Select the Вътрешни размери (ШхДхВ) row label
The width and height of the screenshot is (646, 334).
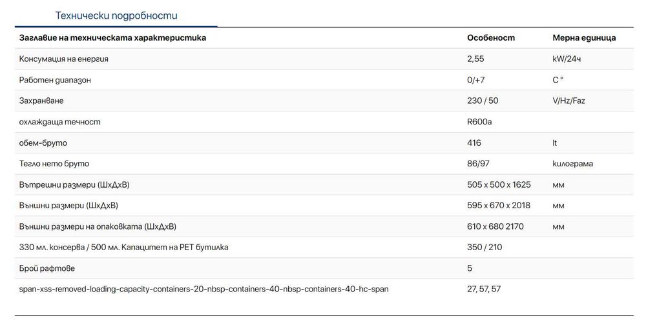click(x=74, y=184)
